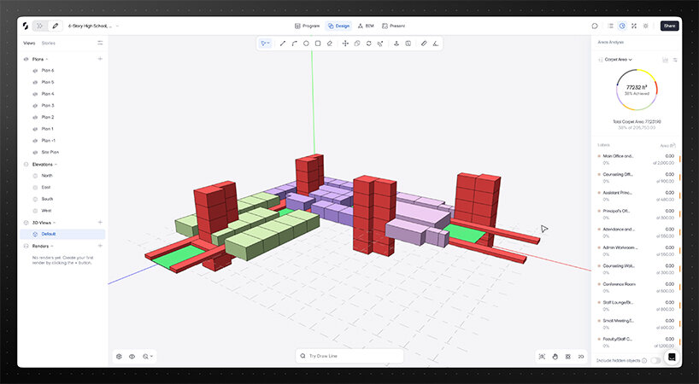This screenshot has height=384, width=699.
Task: Open Plan 3 view
Action: coord(48,105)
